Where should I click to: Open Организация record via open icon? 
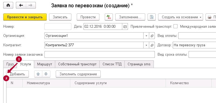pyautogui.click(x=152, y=36)
